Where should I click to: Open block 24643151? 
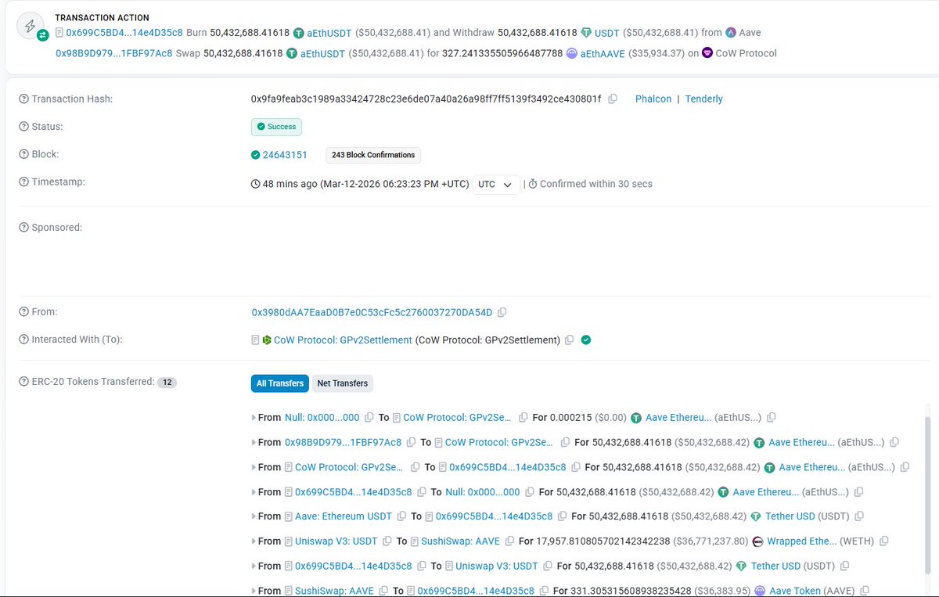click(x=285, y=155)
